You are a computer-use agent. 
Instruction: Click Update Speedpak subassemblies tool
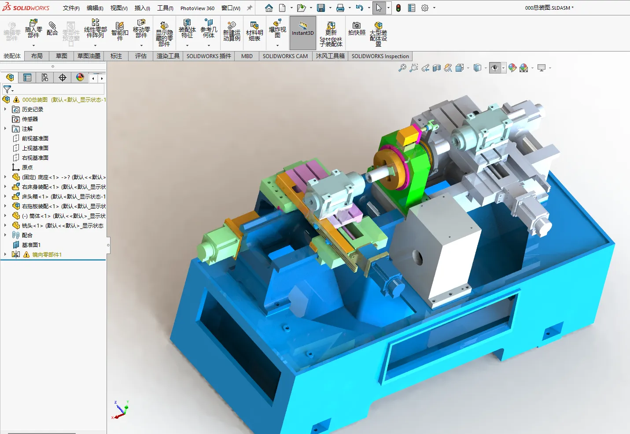coord(331,34)
